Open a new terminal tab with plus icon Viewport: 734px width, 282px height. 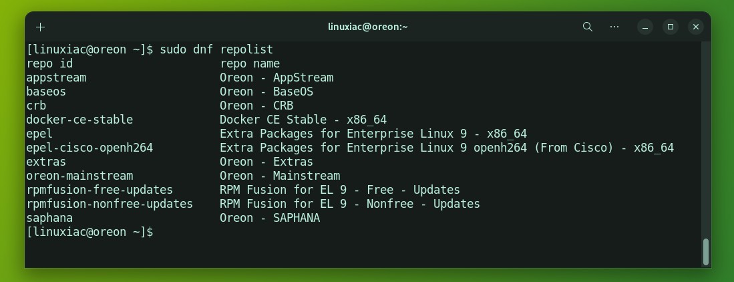(x=40, y=27)
